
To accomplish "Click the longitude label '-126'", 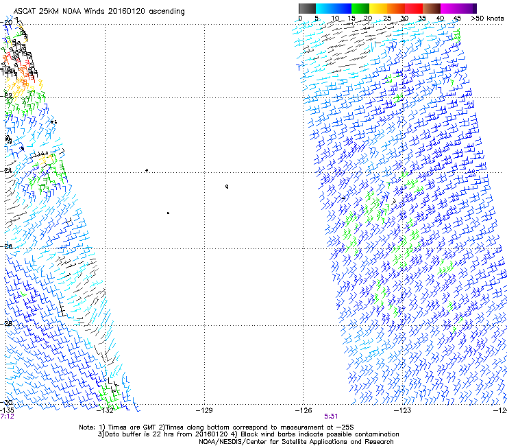I will point(304,410).
